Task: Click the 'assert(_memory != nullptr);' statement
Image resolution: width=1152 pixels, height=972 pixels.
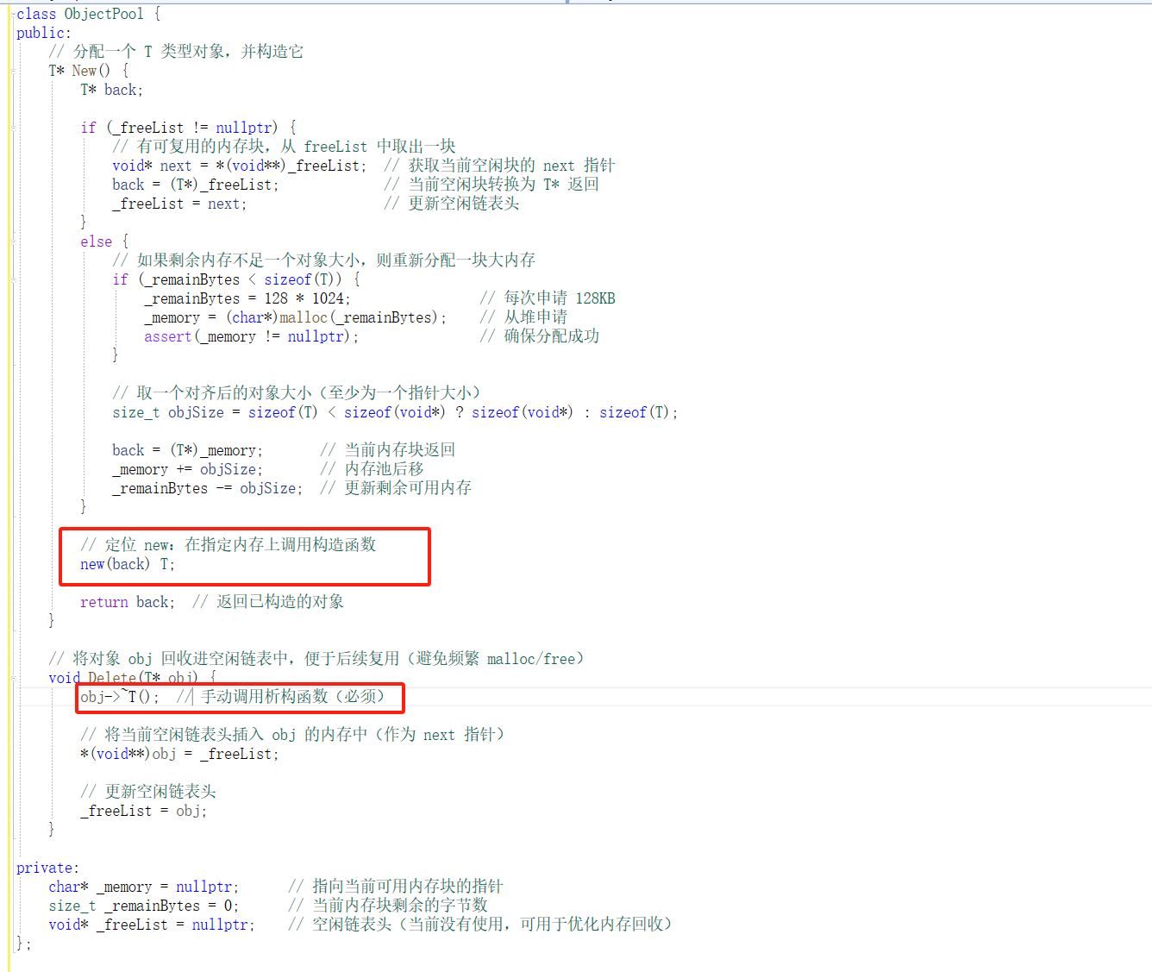Action: point(252,336)
